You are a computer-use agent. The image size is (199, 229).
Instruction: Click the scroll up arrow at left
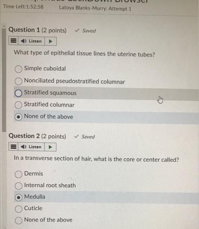(4, 26)
